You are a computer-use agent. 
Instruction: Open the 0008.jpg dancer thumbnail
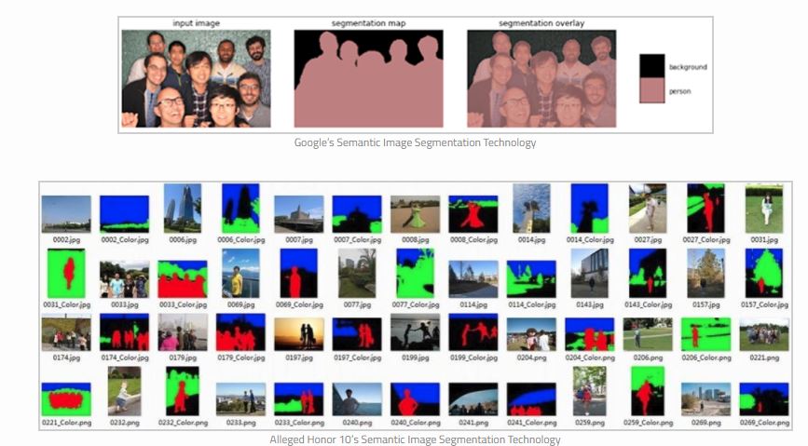[x=416, y=214]
